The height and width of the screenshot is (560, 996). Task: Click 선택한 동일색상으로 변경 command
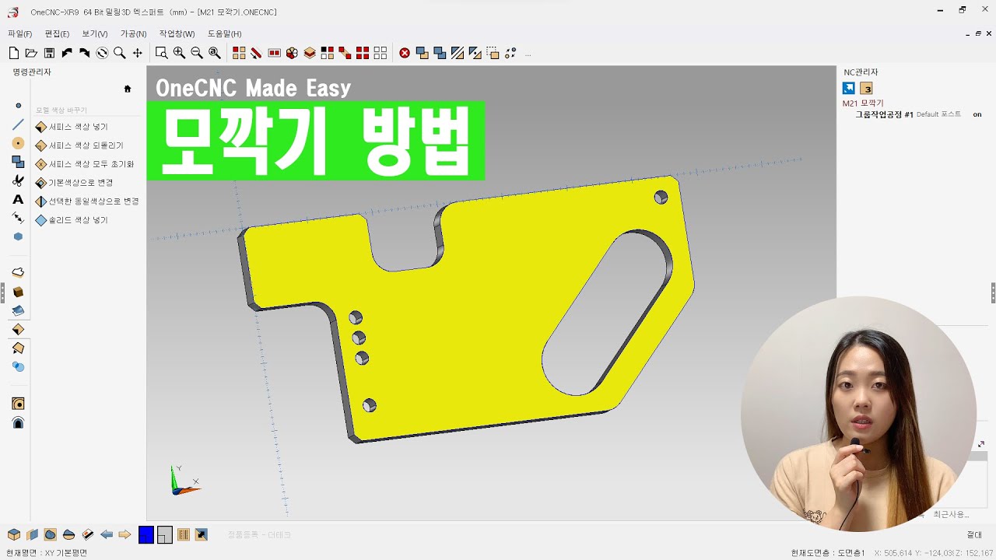pos(87,201)
